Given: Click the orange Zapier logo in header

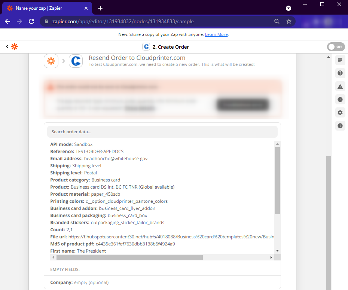Looking at the screenshot, I should (x=15, y=47).
